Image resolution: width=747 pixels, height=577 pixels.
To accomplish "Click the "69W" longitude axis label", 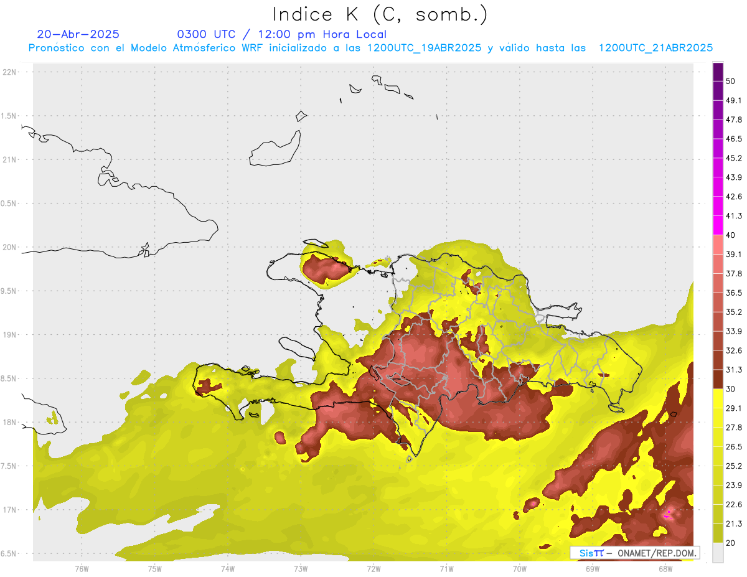I will click(593, 568).
